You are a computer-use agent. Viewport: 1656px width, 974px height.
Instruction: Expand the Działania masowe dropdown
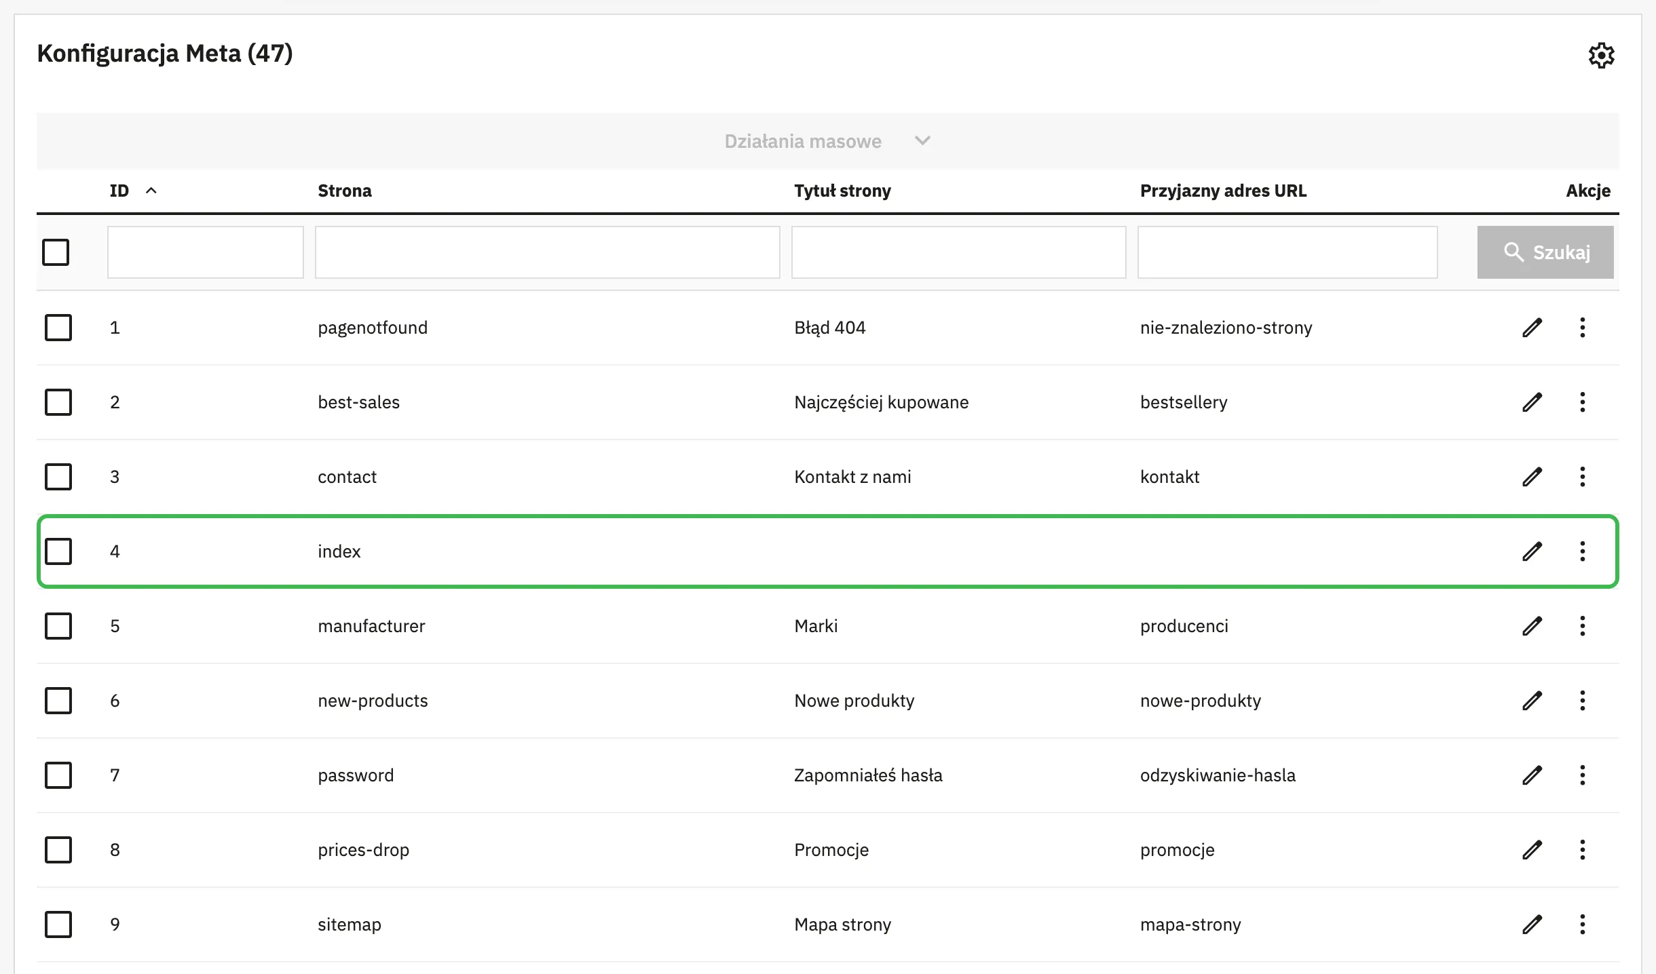tap(827, 141)
